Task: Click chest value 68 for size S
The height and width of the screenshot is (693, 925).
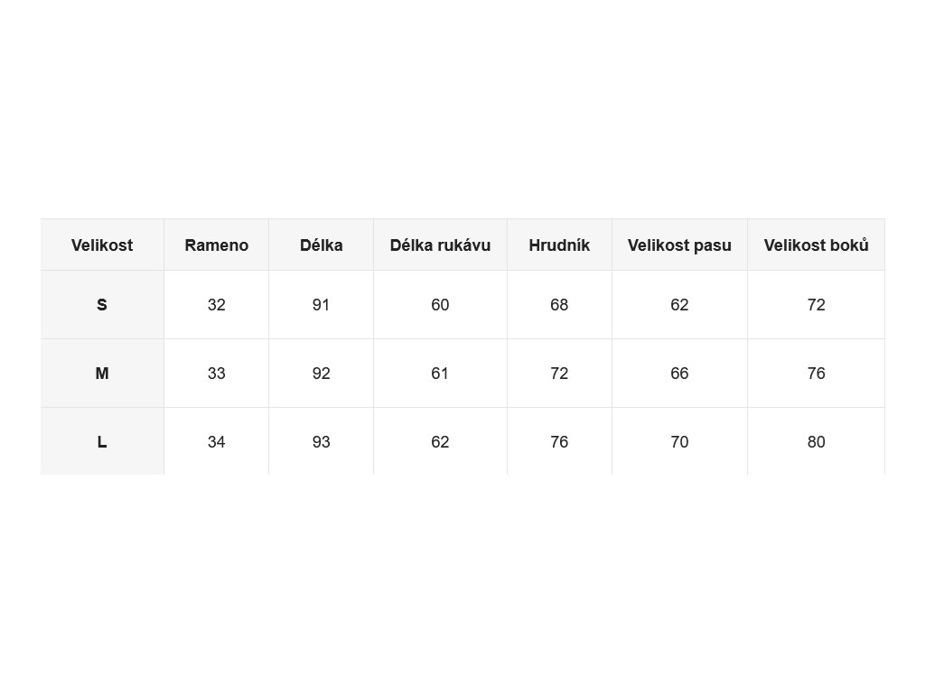Action: [559, 305]
